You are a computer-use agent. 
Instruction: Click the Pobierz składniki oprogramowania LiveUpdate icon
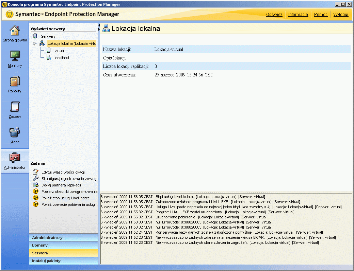[36, 192]
